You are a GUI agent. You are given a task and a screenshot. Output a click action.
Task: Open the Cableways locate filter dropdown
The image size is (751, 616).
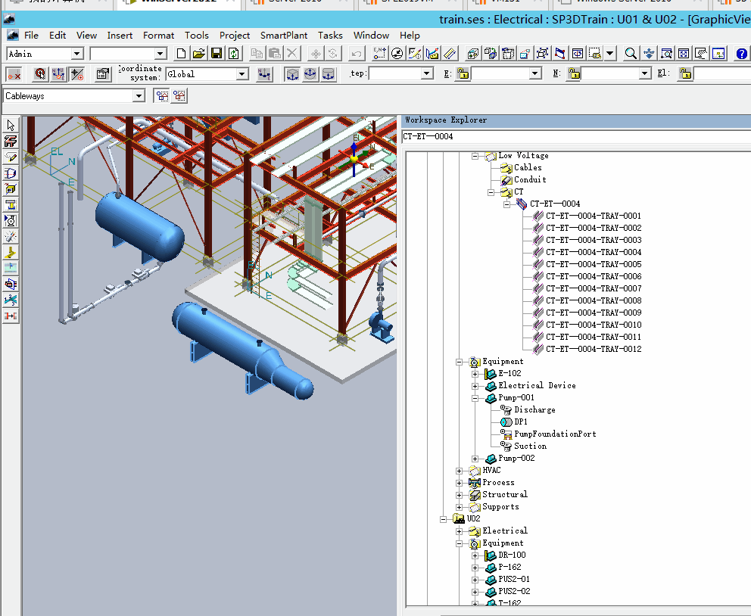139,96
